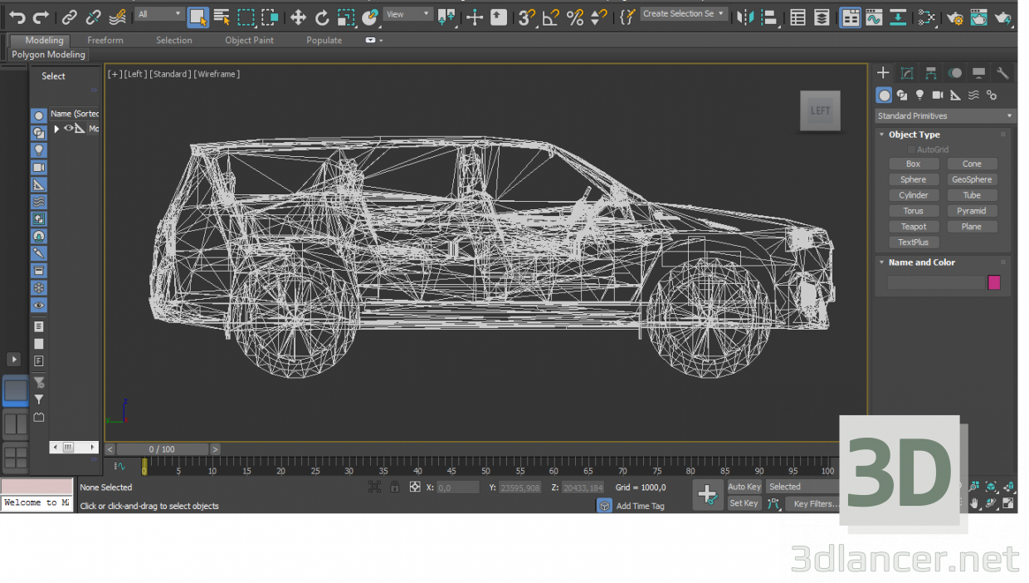Screen dimensions: 1029x583
Task: Open the Standard Primitives dropdown
Action: [x=944, y=115]
